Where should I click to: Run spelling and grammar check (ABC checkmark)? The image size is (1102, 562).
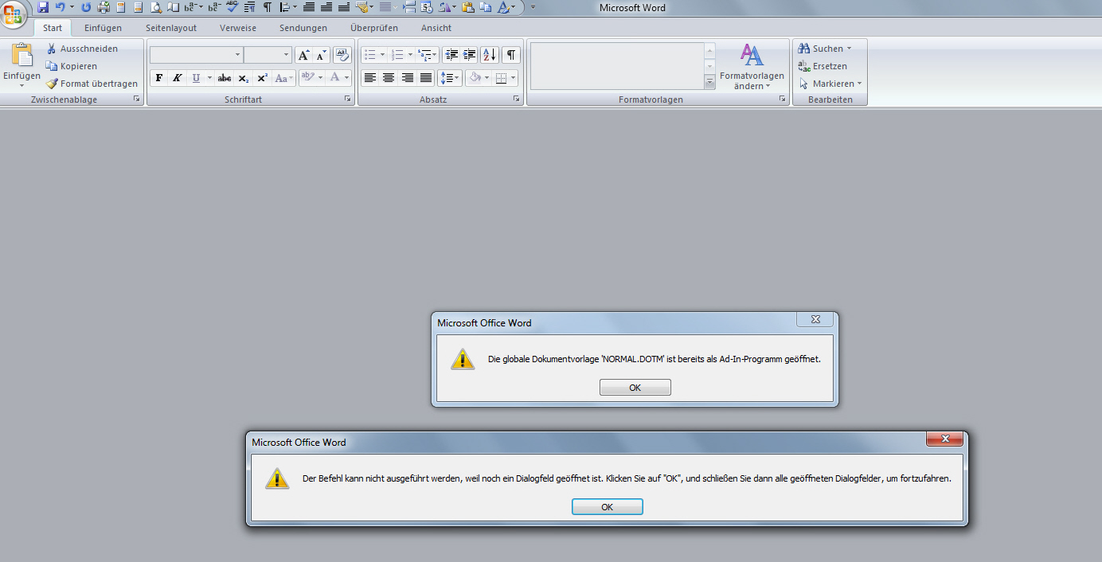point(232,7)
